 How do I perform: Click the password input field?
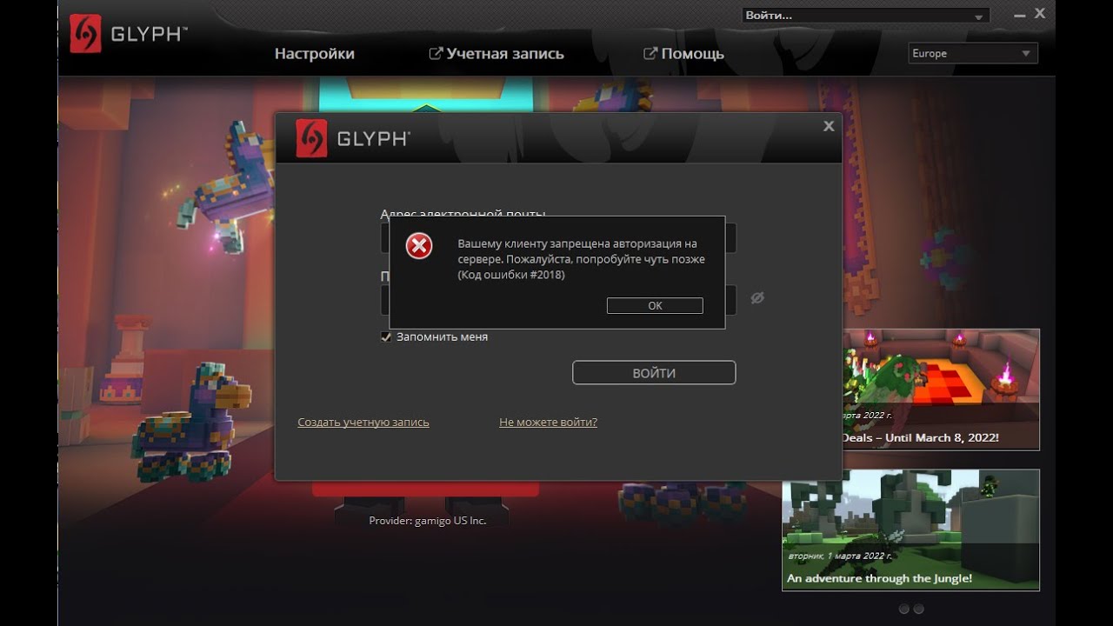click(558, 300)
